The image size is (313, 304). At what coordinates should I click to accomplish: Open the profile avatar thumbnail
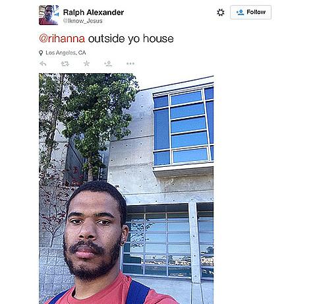(x=49, y=15)
